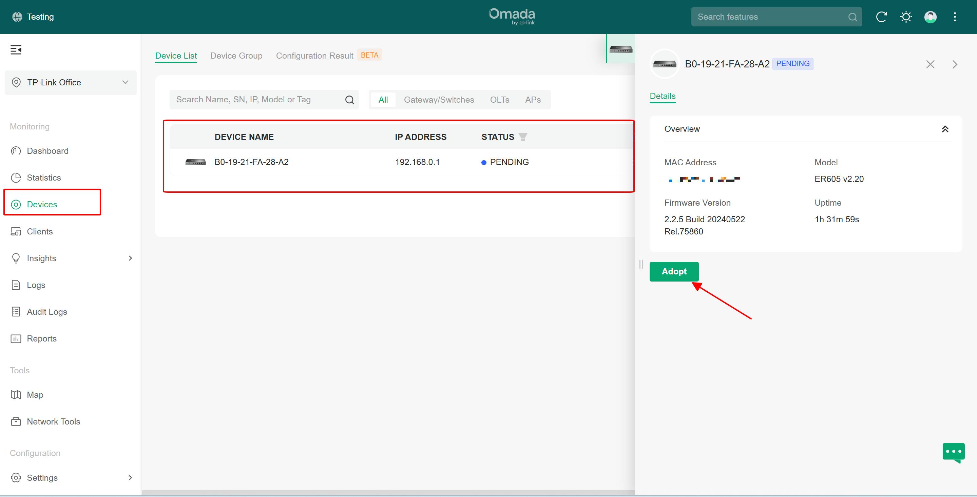This screenshot has width=977, height=497.
Task: Open Statistics in sidebar
Action: [44, 178]
